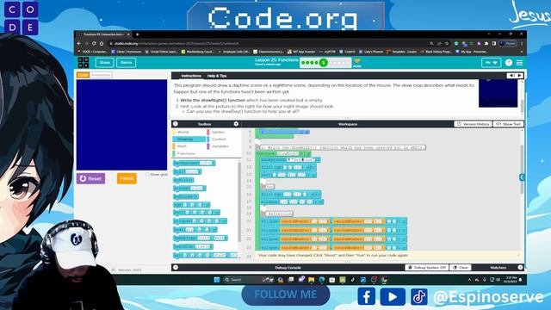Viewport: 551px width, 310px height.
Task: Clear the debug console
Action: pos(461,268)
